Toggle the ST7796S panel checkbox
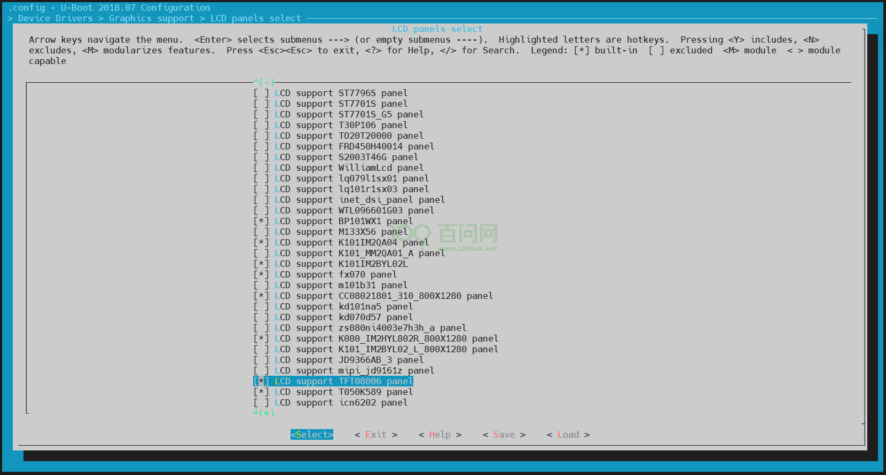Viewport: 886px width, 475px height. (261, 93)
